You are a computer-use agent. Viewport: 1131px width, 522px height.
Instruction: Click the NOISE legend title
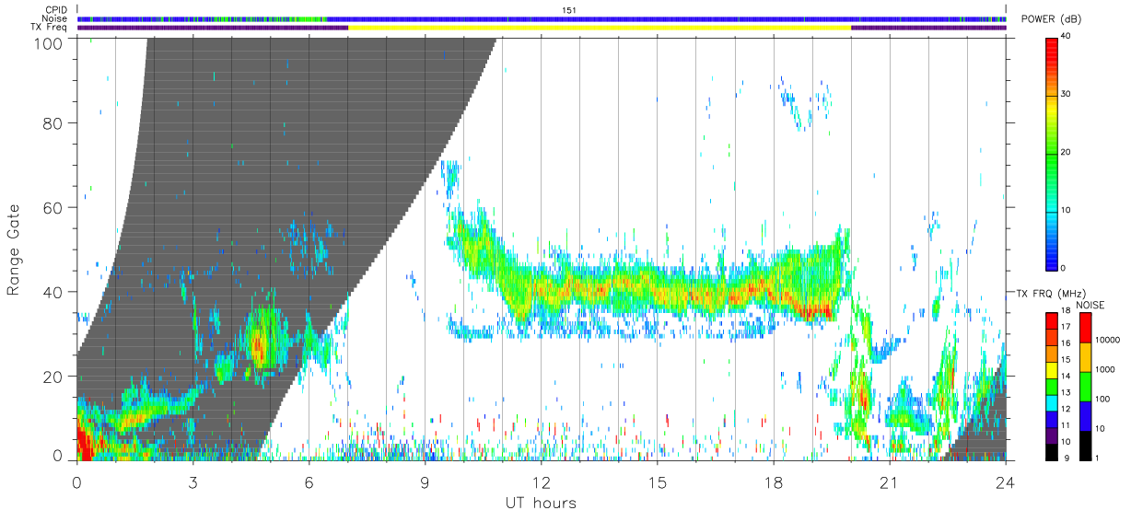point(1090,305)
